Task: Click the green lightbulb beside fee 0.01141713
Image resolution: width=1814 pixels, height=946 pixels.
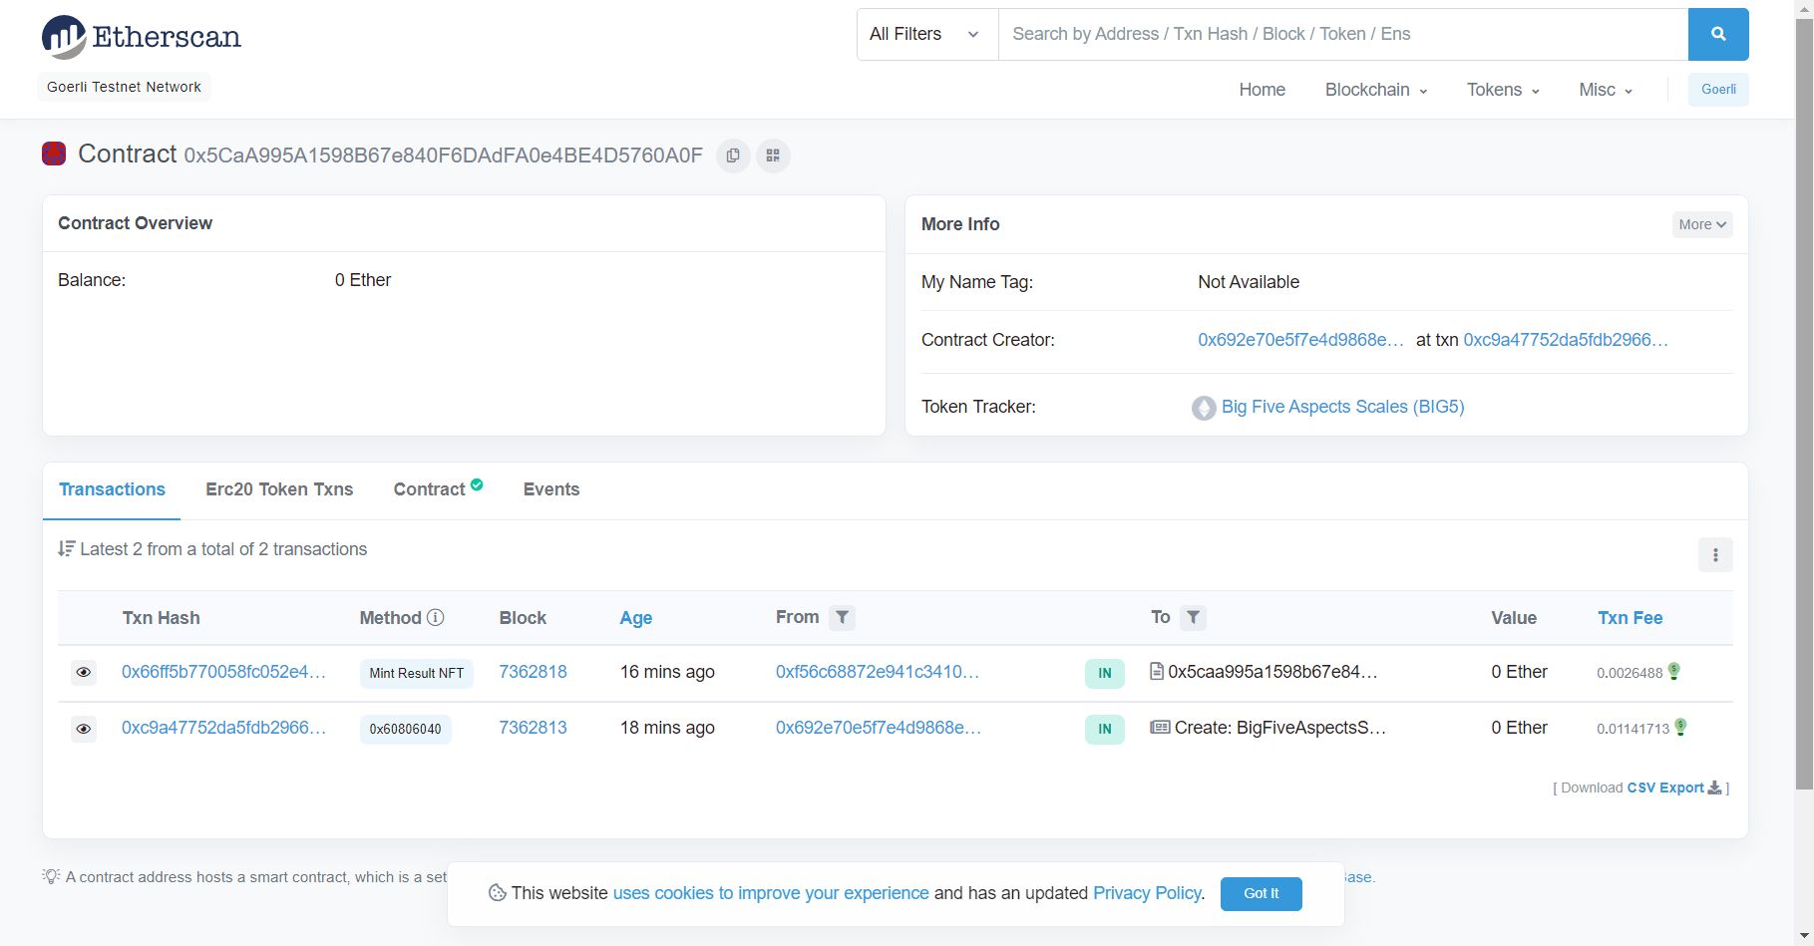Action: coord(1680,727)
